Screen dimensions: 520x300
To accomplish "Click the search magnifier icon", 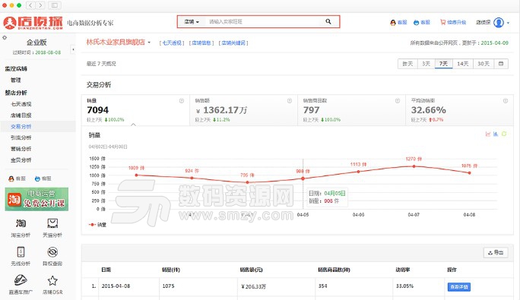I will pyautogui.click(x=328, y=21).
